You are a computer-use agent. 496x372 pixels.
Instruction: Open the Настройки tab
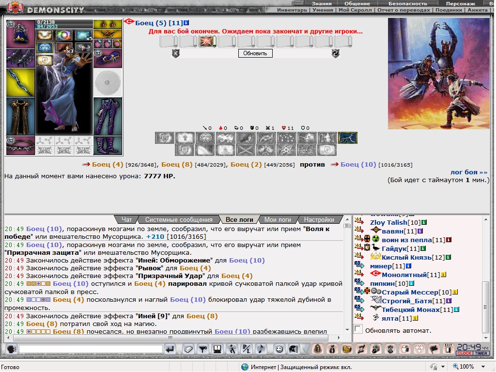pyautogui.click(x=319, y=219)
